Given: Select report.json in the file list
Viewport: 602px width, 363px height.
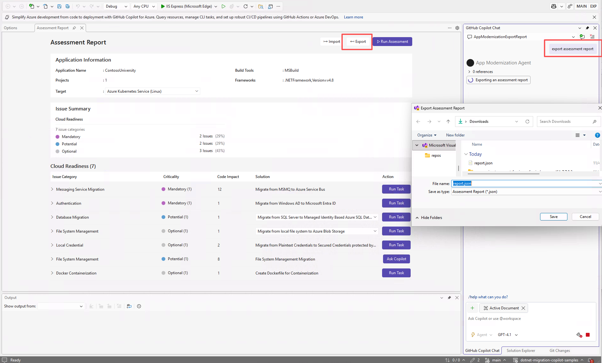Looking at the screenshot, I should pos(483,163).
